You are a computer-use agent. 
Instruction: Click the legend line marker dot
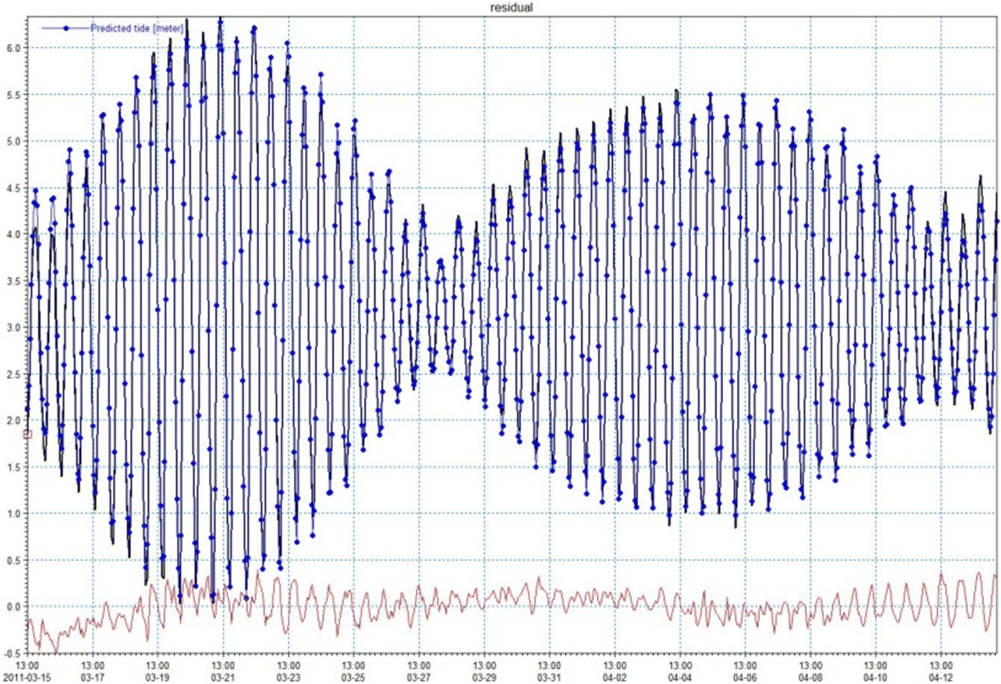click(66, 28)
